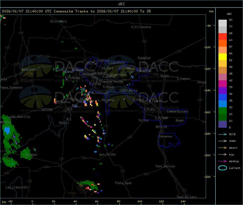This screenshot has height=205, width=243.
Task: Choose the slate 5-10 dBZ swatch
Action: click(222, 124)
